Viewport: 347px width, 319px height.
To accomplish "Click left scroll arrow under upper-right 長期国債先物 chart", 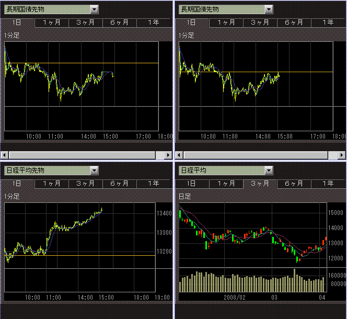I will 179,155.
